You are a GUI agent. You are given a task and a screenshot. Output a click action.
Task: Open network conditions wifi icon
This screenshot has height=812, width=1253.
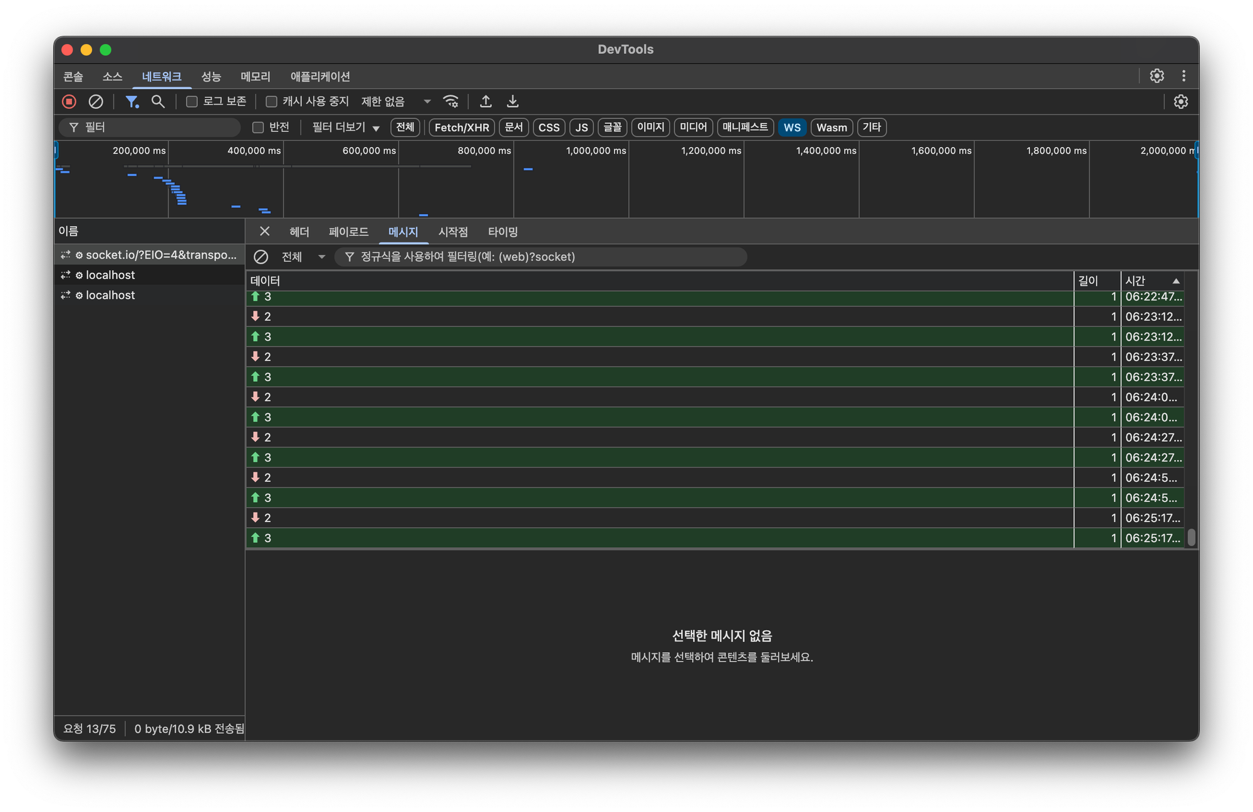[x=451, y=101]
